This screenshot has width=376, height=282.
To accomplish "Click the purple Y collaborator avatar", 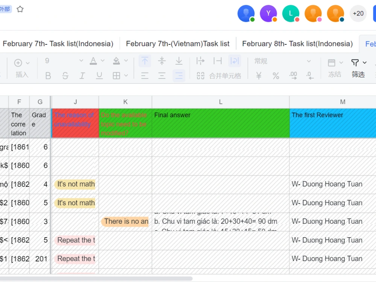I will point(268,14).
